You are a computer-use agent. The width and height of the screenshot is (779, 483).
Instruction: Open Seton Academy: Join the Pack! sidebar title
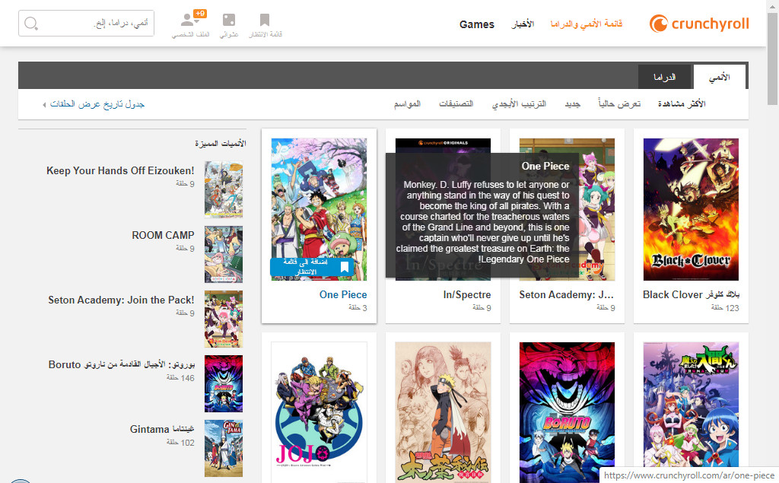point(121,300)
